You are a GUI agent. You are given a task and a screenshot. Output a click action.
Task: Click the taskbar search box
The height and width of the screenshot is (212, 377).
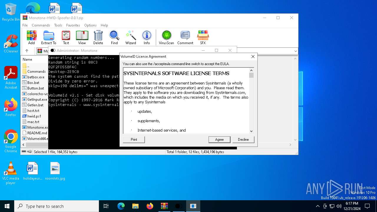[x=57, y=206]
